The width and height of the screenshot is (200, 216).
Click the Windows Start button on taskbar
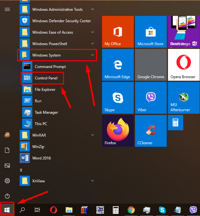[7, 210]
